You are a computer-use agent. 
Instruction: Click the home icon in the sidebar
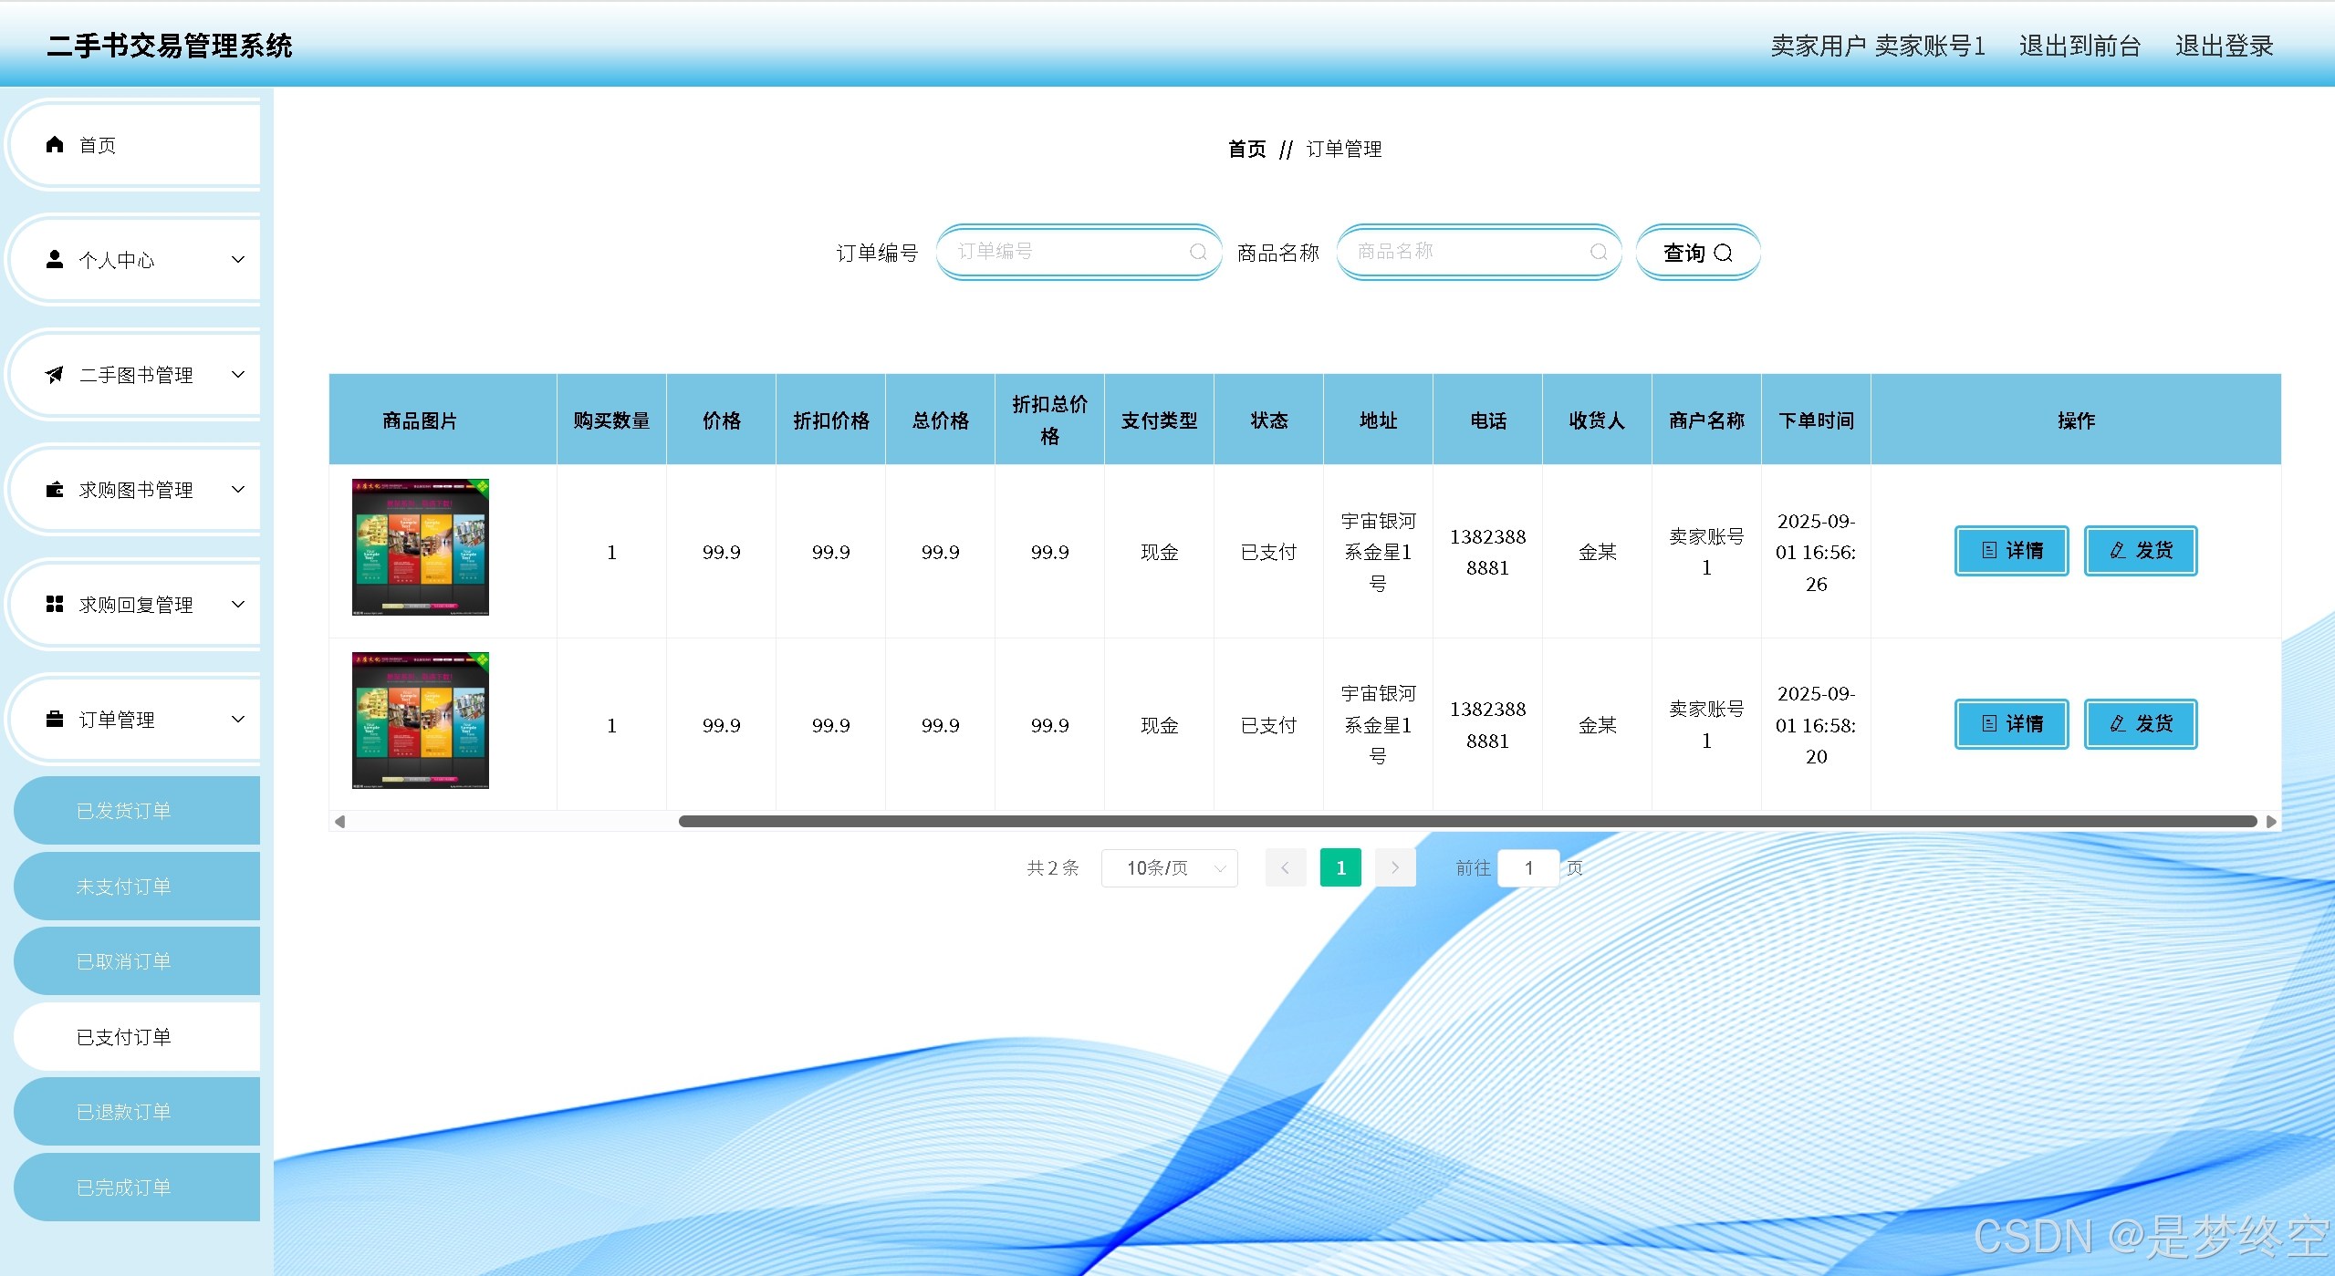point(55,144)
